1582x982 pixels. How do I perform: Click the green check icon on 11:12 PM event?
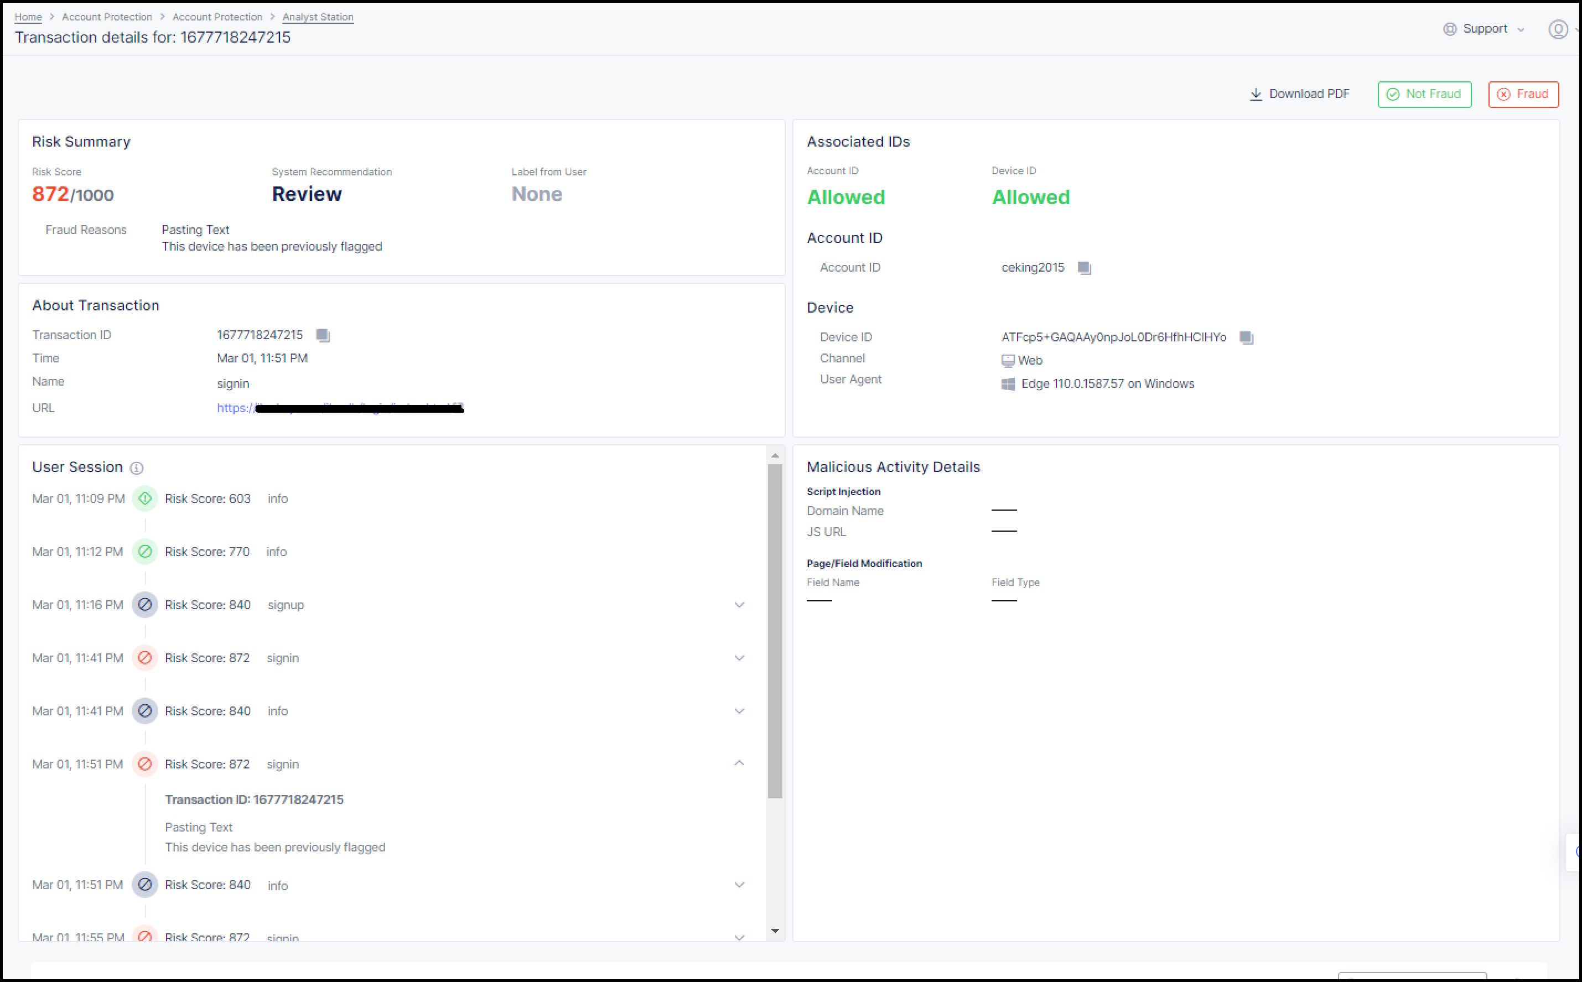pos(145,552)
